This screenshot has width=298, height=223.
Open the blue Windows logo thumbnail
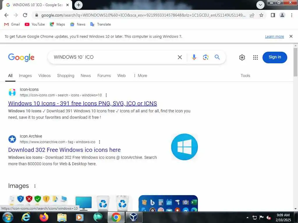click(184, 147)
